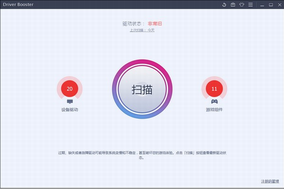Open the hamburger menu in title bar
The height and width of the screenshot is (189, 284).
[250, 5]
